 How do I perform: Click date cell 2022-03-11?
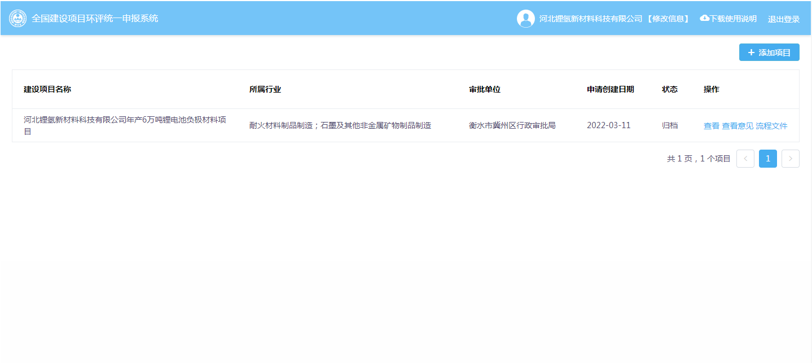609,125
